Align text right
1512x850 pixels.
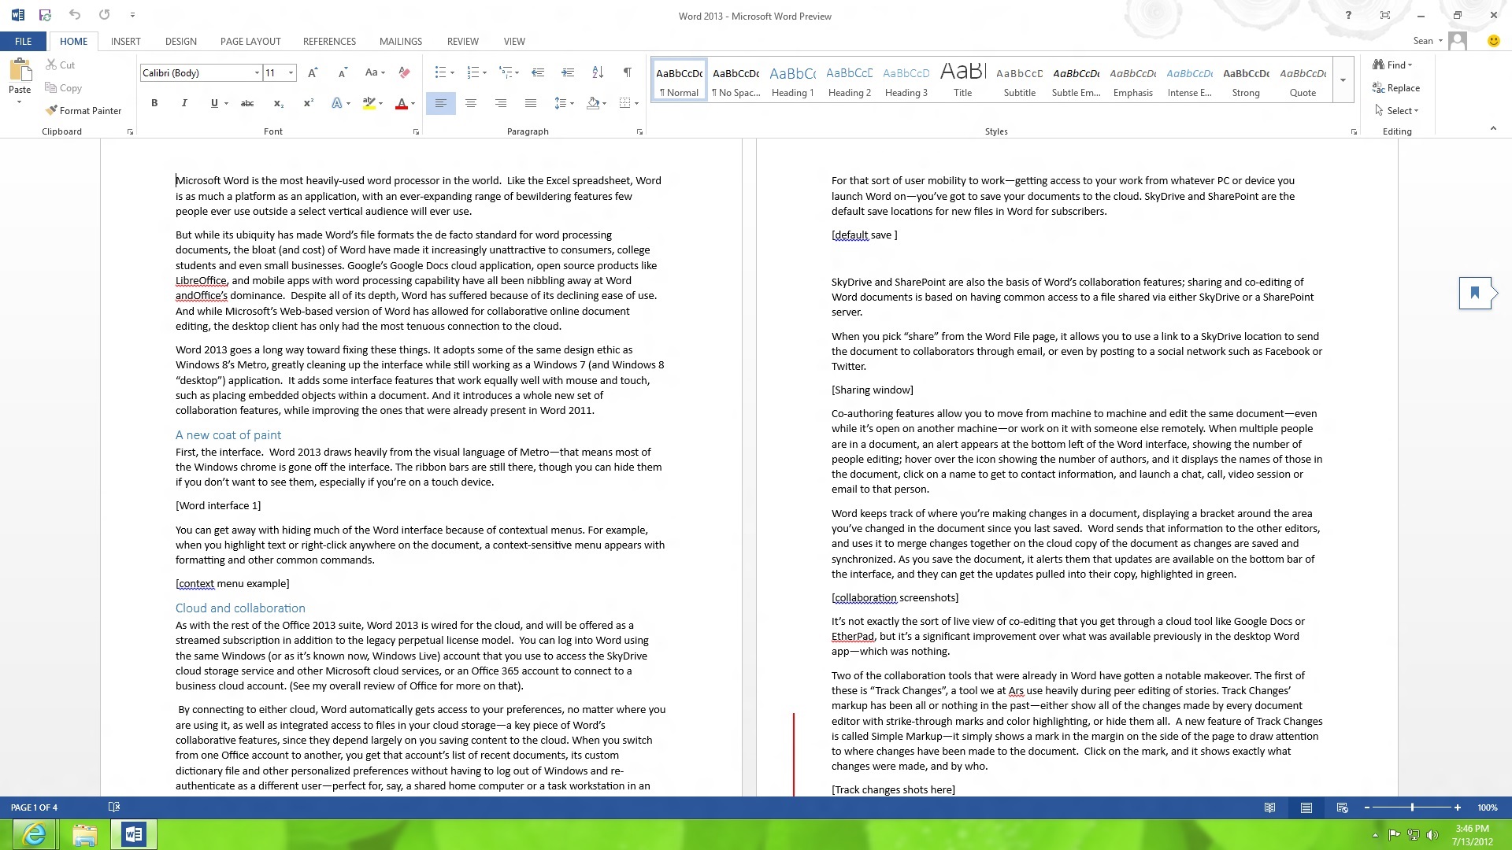click(501, 103)
